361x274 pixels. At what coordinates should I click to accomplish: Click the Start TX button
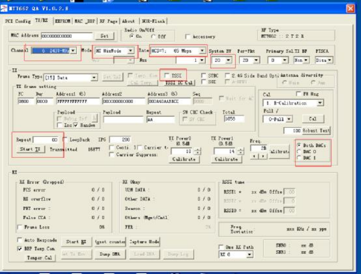[30, 149]
